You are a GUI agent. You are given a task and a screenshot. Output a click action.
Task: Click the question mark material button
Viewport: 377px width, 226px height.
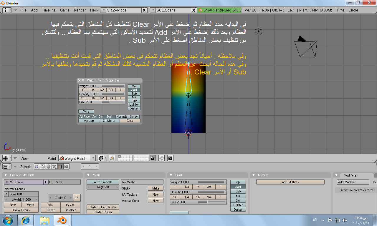tap(77, 198)
